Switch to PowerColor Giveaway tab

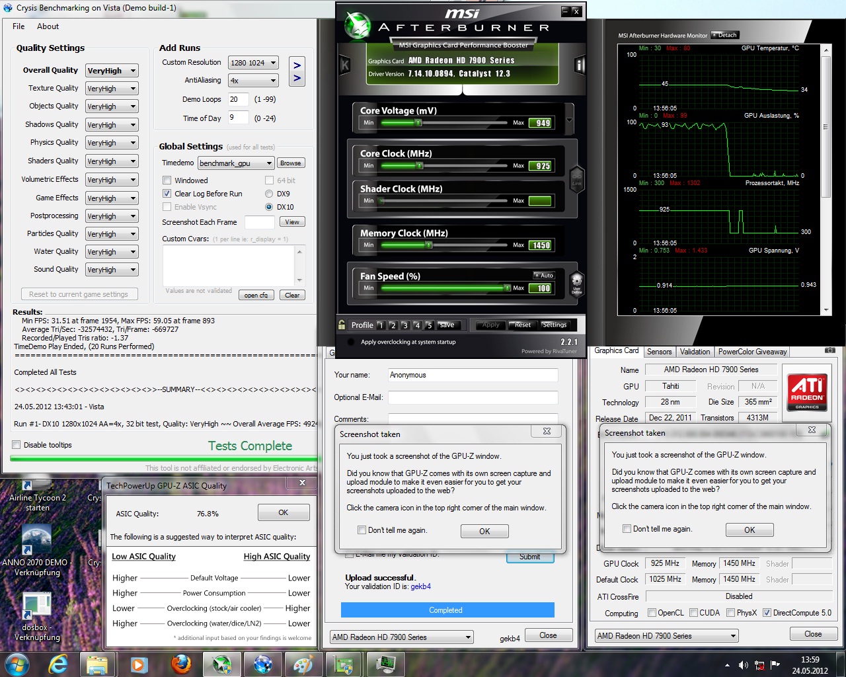(x=752, y=352)
